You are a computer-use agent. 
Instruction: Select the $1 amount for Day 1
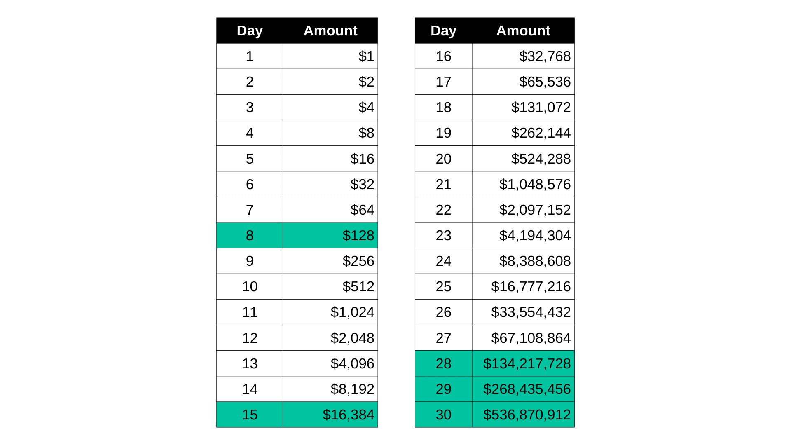tap(330, 56)
